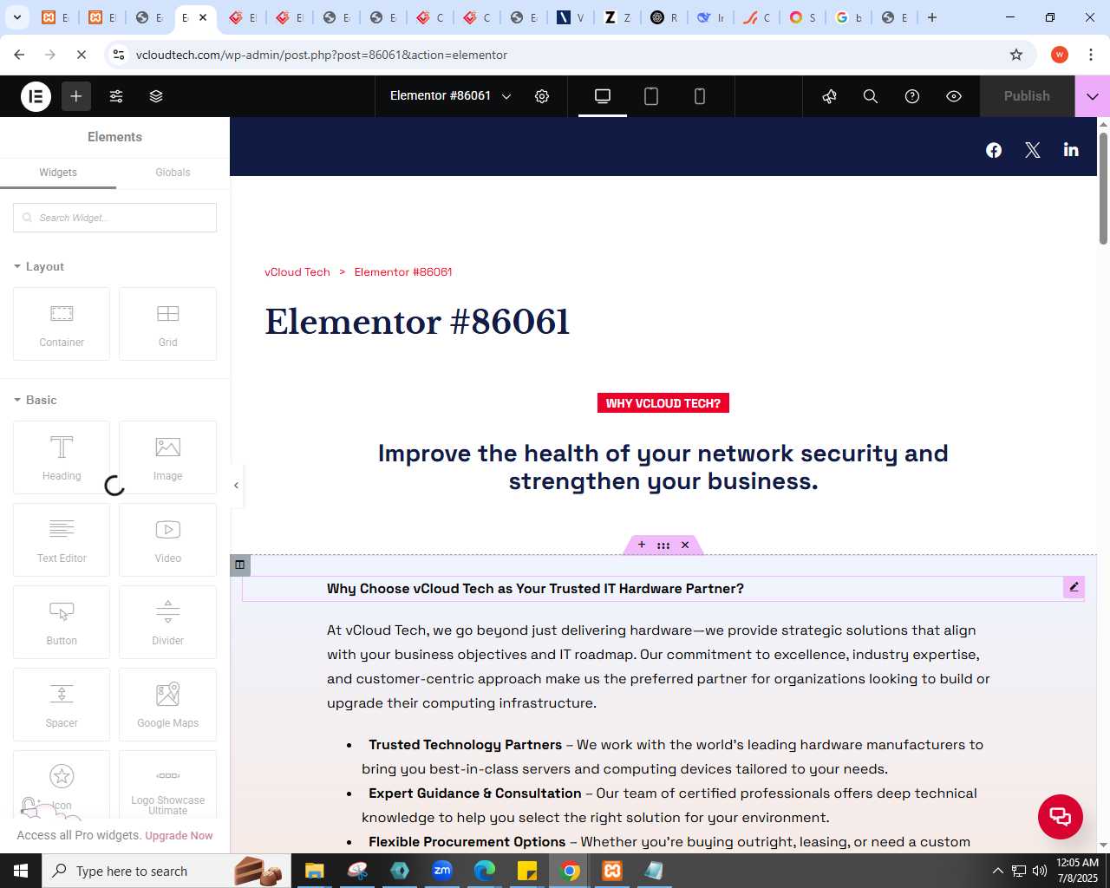Expand save options arrow next to Publish
The image size is (1110, 888).
coord(1093,96)
